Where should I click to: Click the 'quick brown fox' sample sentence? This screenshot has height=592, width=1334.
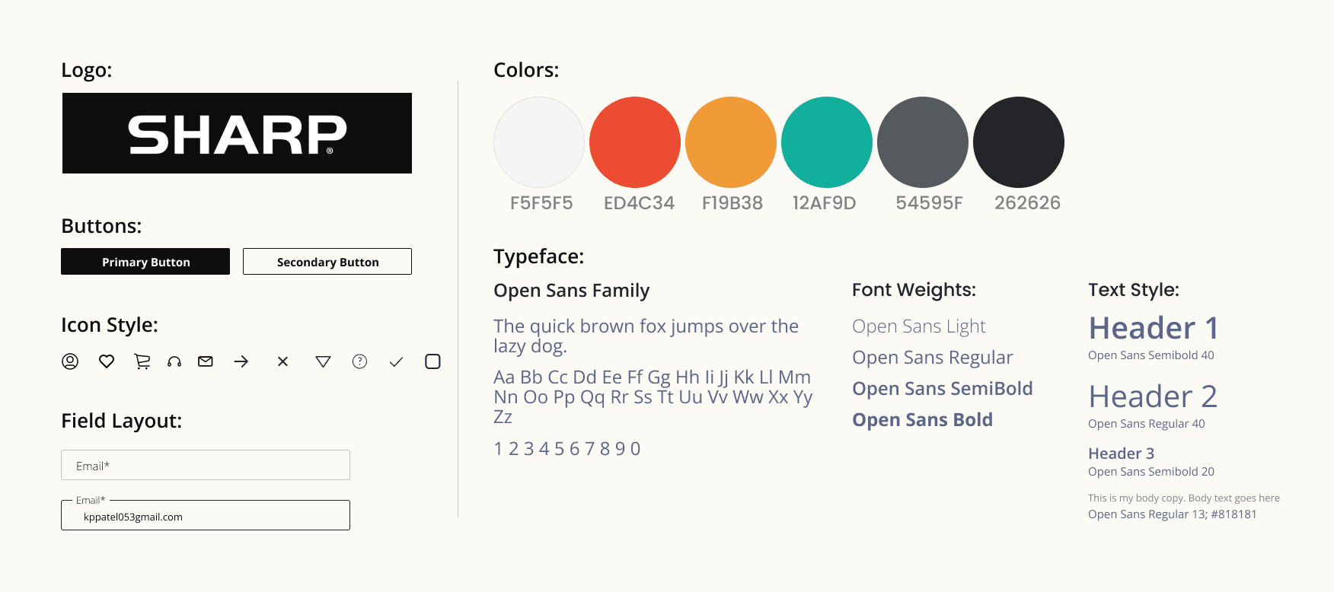646,336
